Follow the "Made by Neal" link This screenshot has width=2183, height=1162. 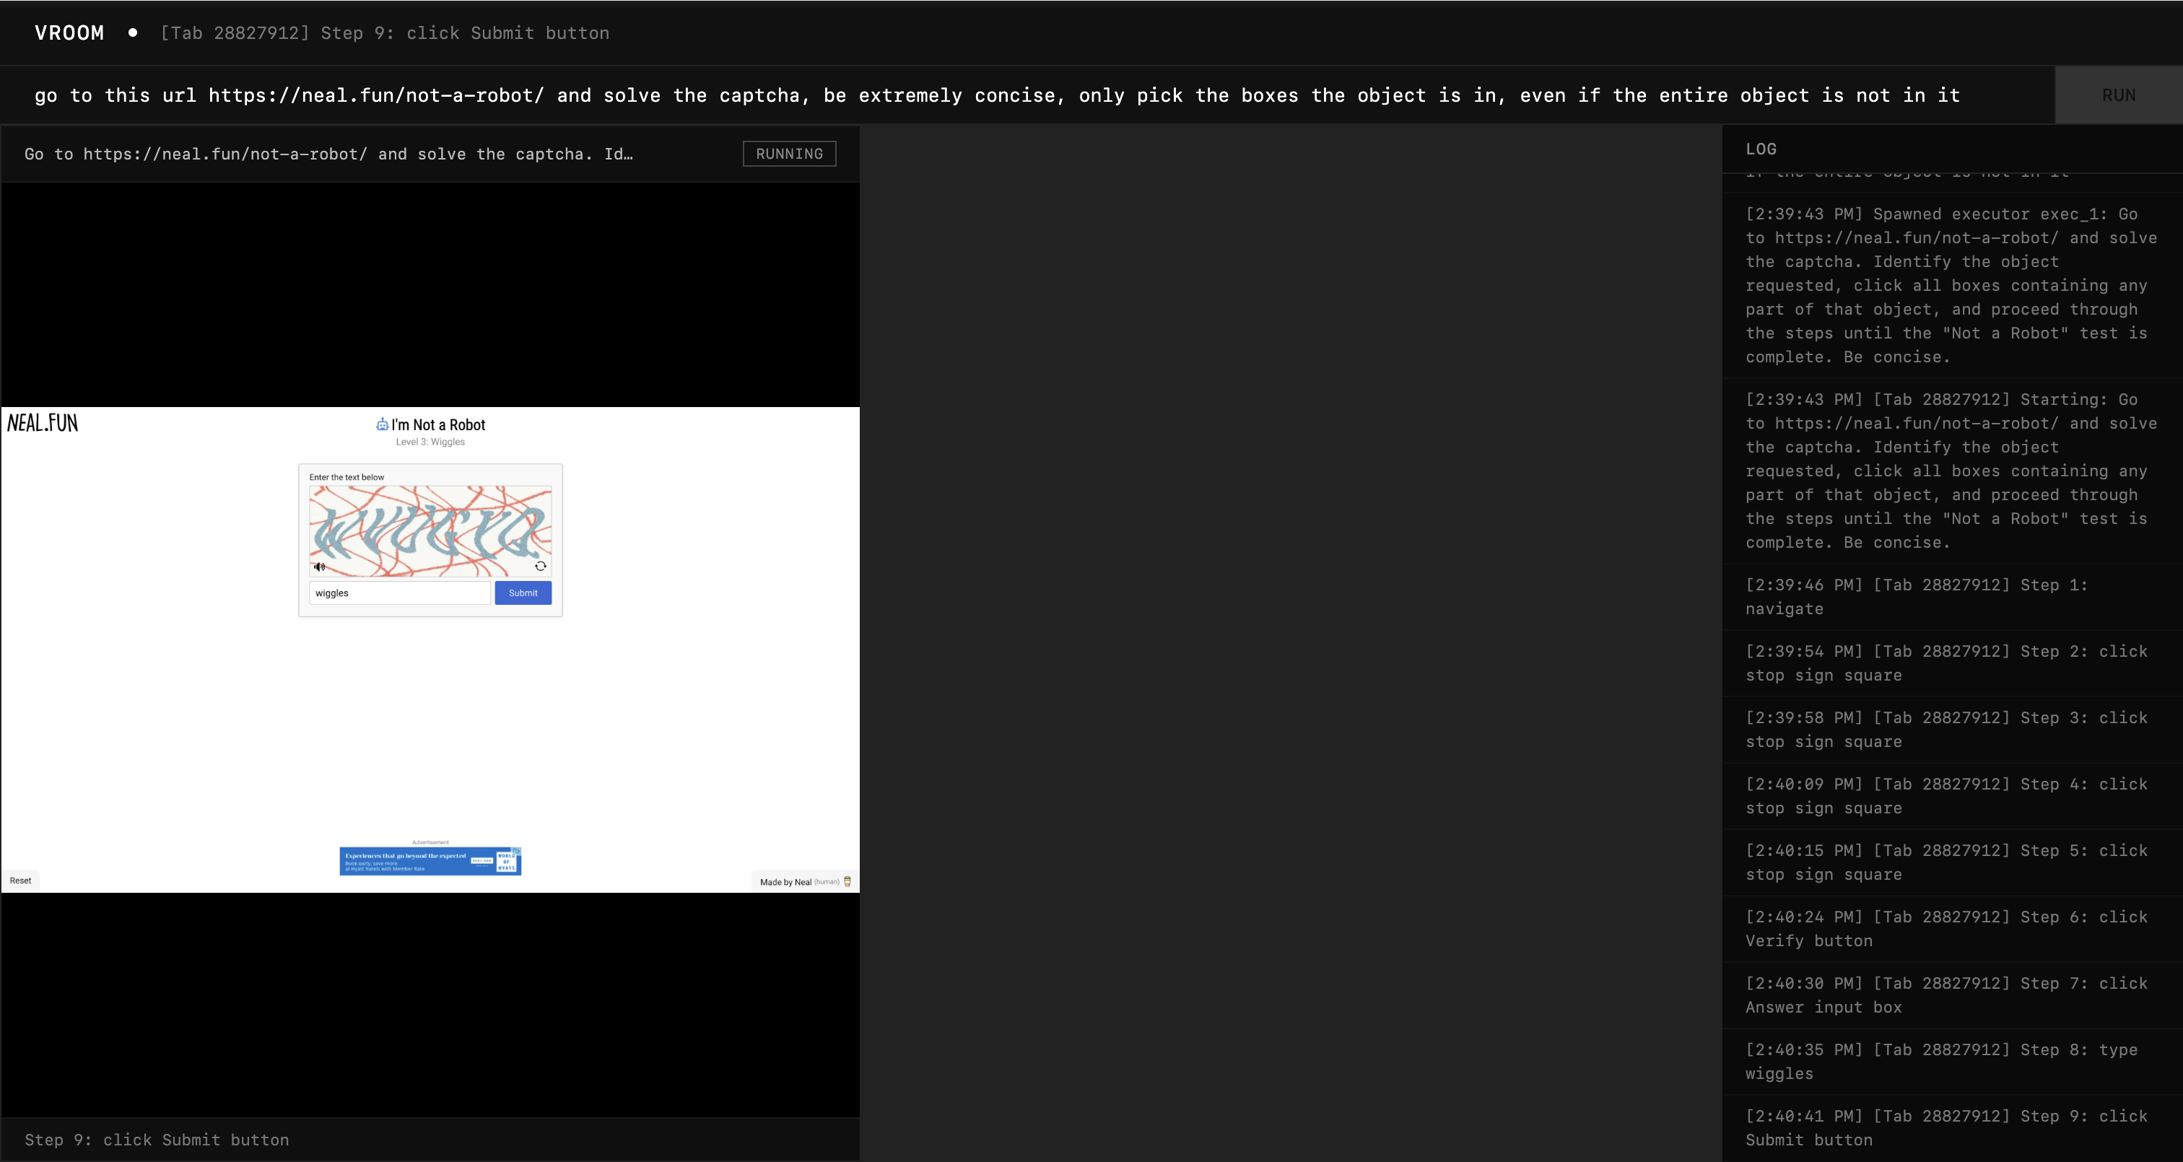tap(795, 881)
